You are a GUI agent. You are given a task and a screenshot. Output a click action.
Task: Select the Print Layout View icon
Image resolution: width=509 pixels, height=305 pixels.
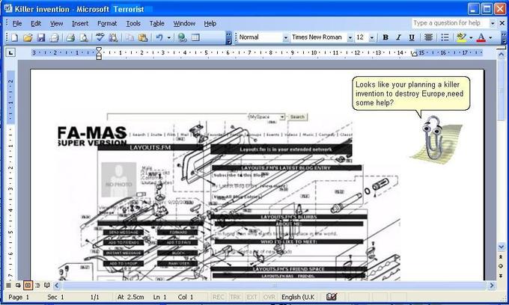(28, 286)
